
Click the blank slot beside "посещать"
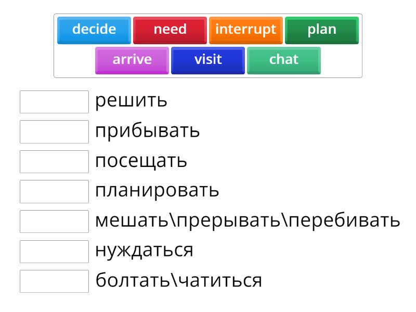tap(54, 162)
